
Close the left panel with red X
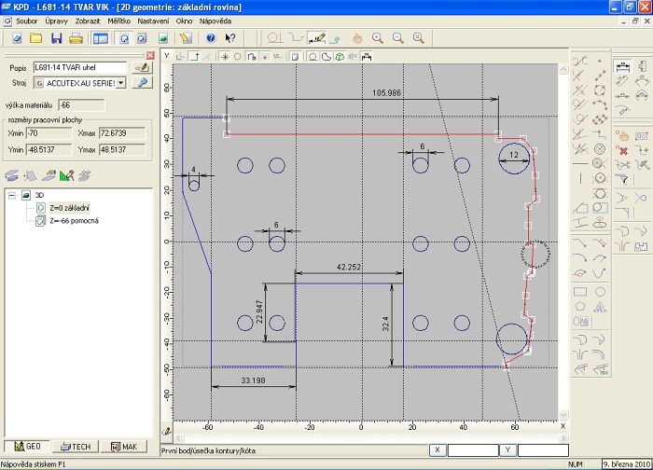(150, 55)
